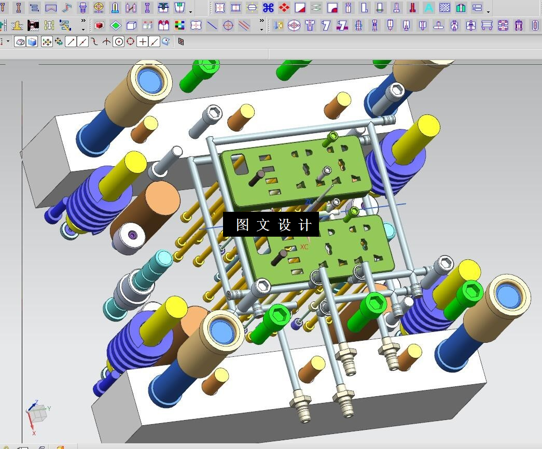The image size is (542, 449).
Task: Click the T-shaped sprue icon
Action: click(x=310, y=25)
